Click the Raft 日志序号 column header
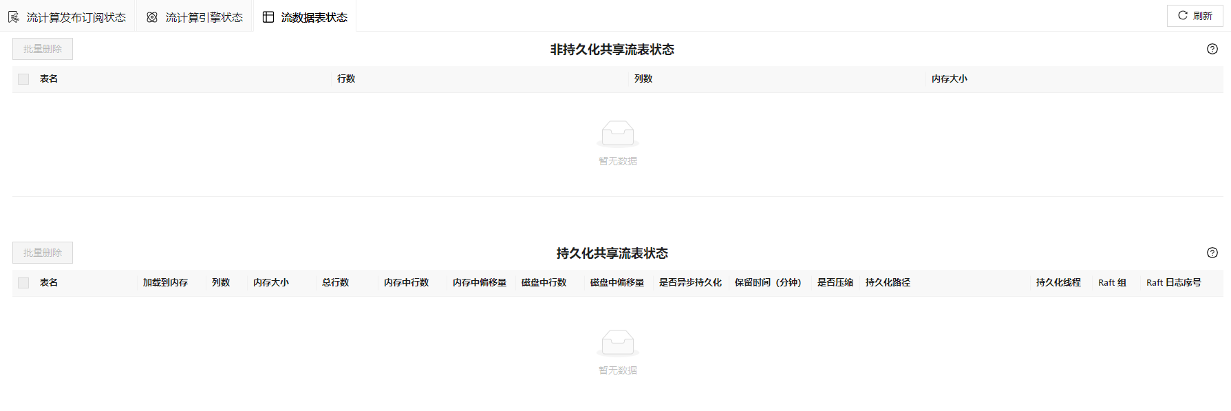This screenshot has width=1231, height=411. click(1173, 283)
